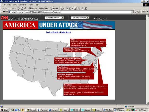Click the vertical scrollbar up arrow
Viewport: 149px width, 112px height.
click(x=147, y=16)
